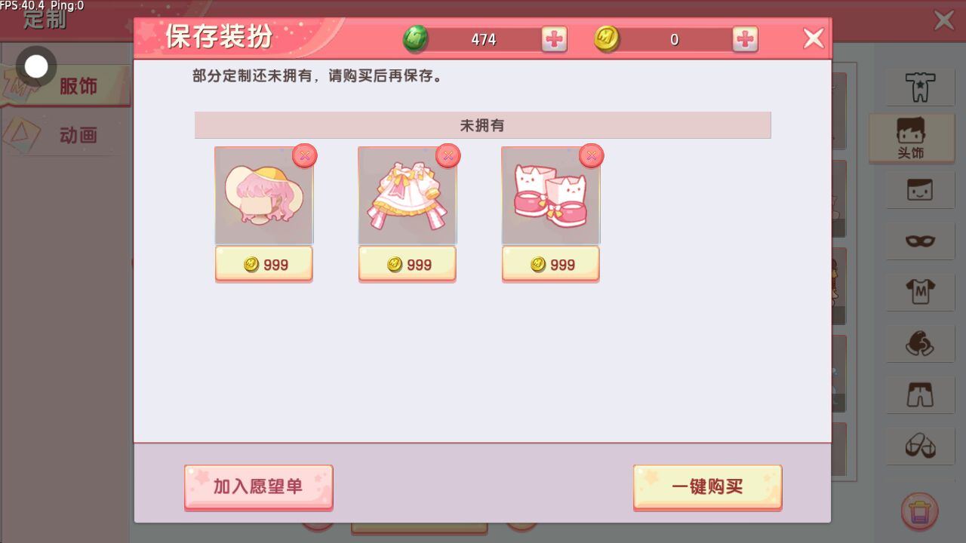966x543 pixels.
Task: Select the pink dress thumbnail
Action: click(408, 195)
